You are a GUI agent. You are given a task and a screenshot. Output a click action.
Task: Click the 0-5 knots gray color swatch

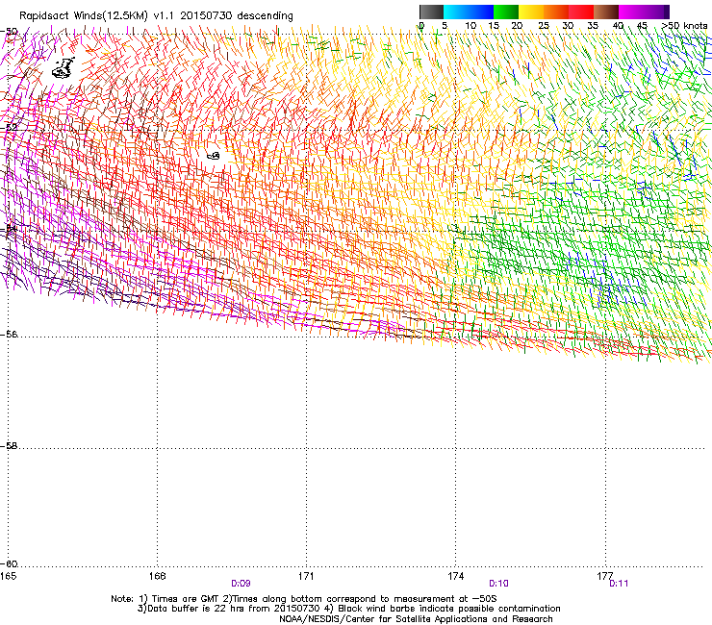point(431,12)
